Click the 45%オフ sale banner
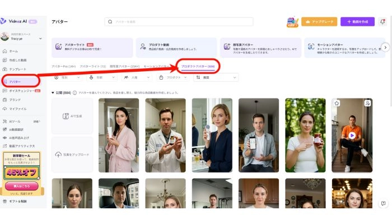Viewport: 392px width, 224px height. coord(22,172)
